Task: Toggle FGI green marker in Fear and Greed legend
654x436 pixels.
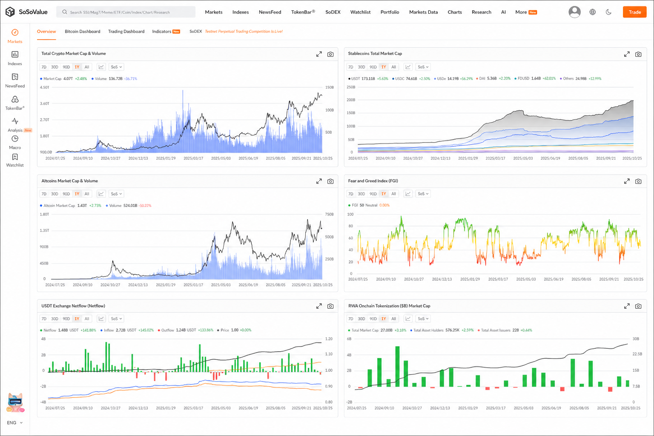Action: 349,205
